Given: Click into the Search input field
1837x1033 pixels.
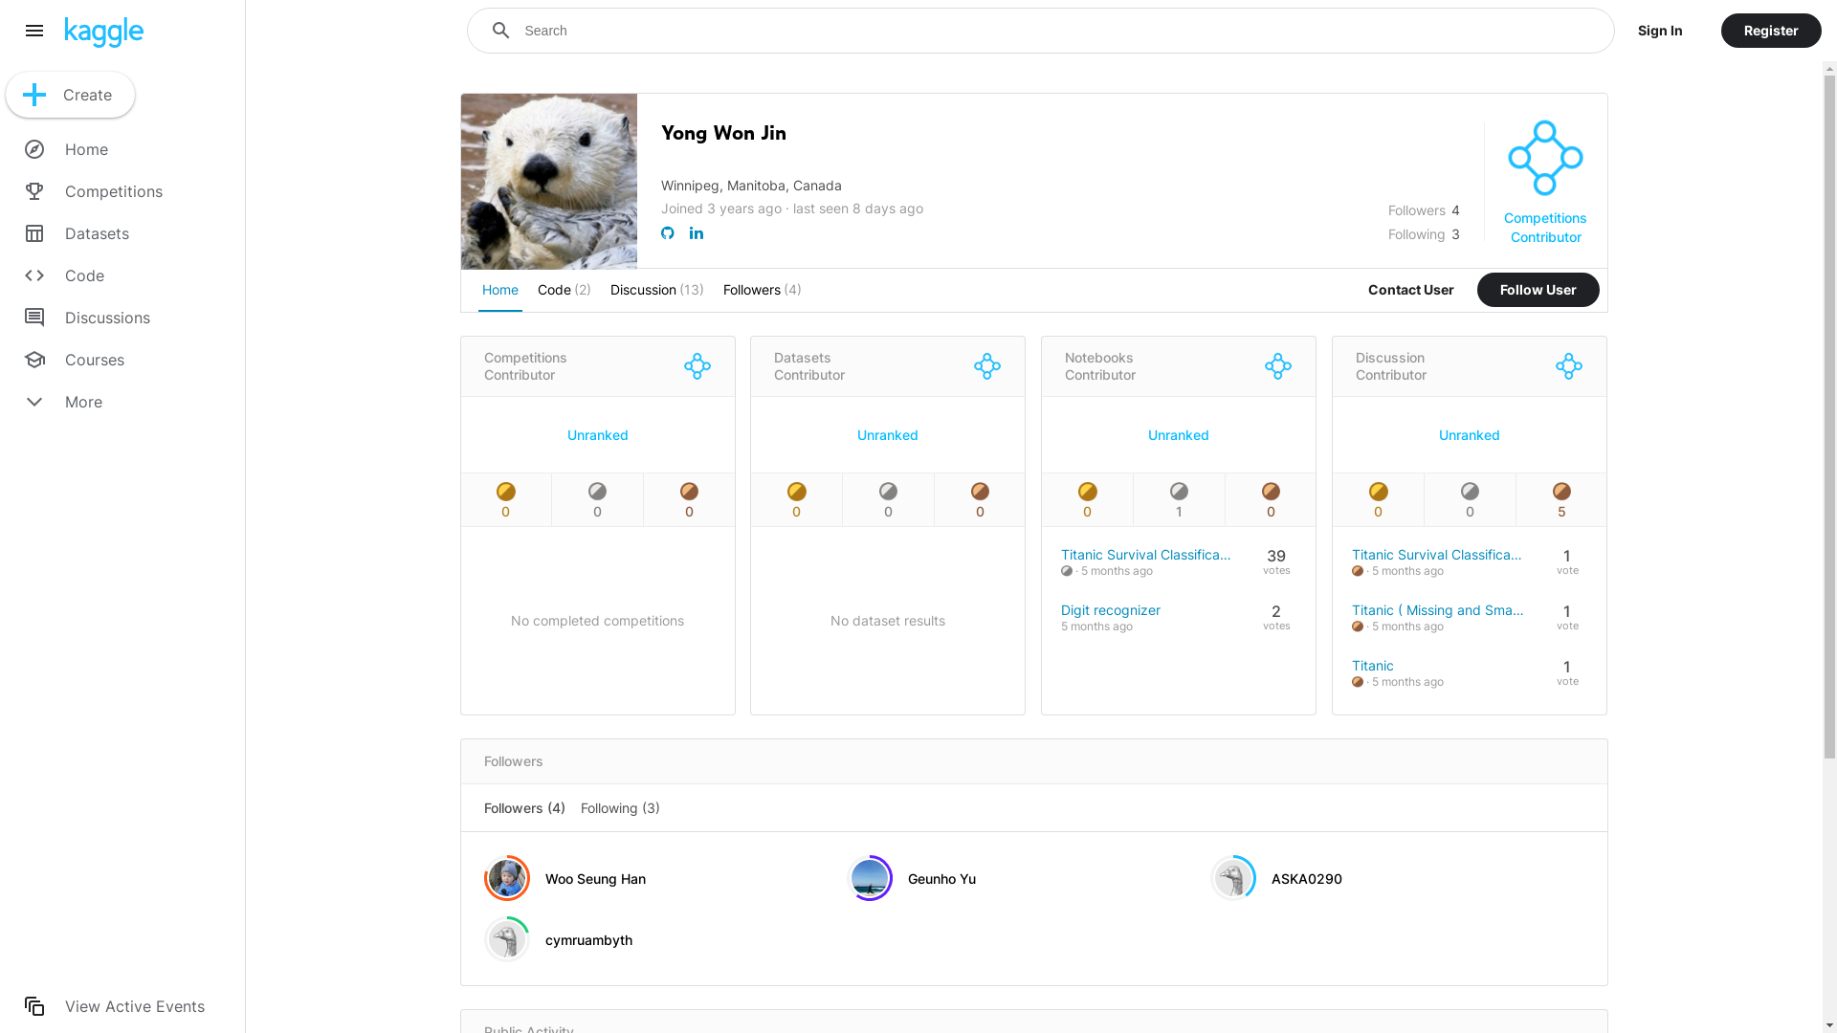Looking at the screenshot, I should pos(1052,31).
